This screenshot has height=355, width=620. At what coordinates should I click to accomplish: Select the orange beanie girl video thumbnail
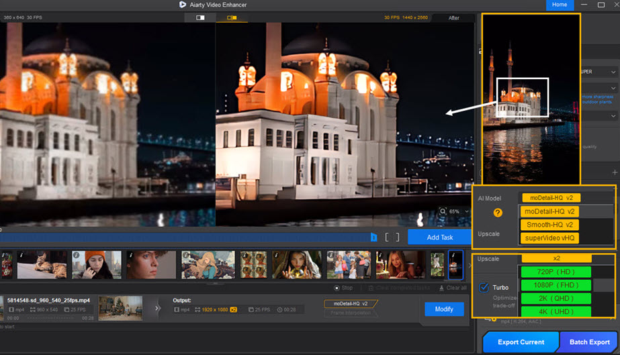point(96,265)
